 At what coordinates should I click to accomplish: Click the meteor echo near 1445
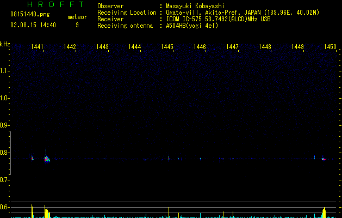point(169,158)
